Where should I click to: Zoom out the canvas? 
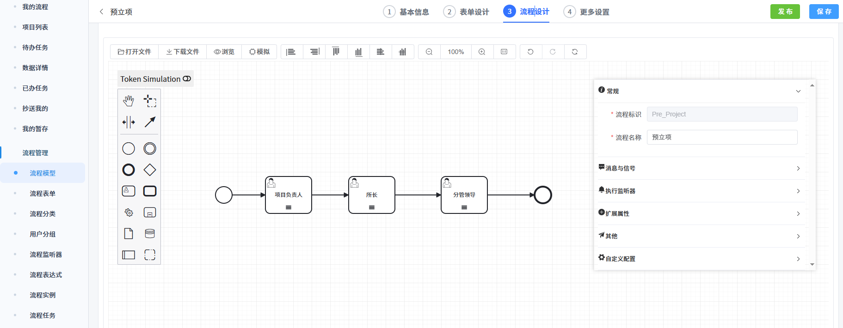[429, 52]
